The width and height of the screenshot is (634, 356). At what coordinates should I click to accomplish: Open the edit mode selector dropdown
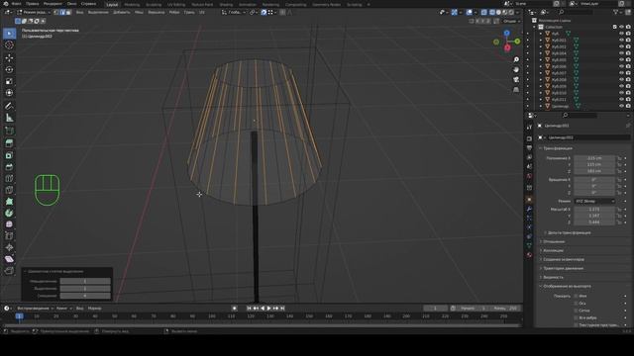34,13
